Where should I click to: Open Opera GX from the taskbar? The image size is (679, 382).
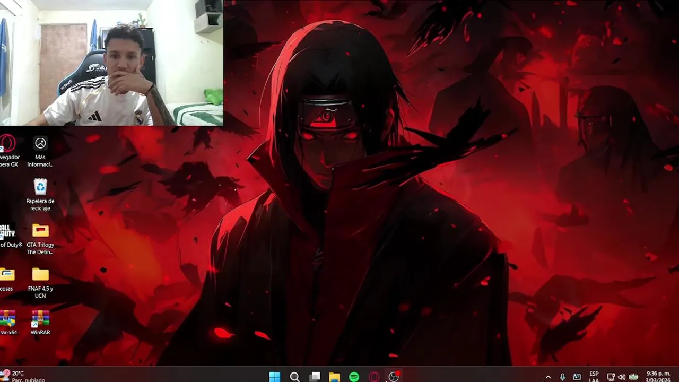[x=374, y=377]
